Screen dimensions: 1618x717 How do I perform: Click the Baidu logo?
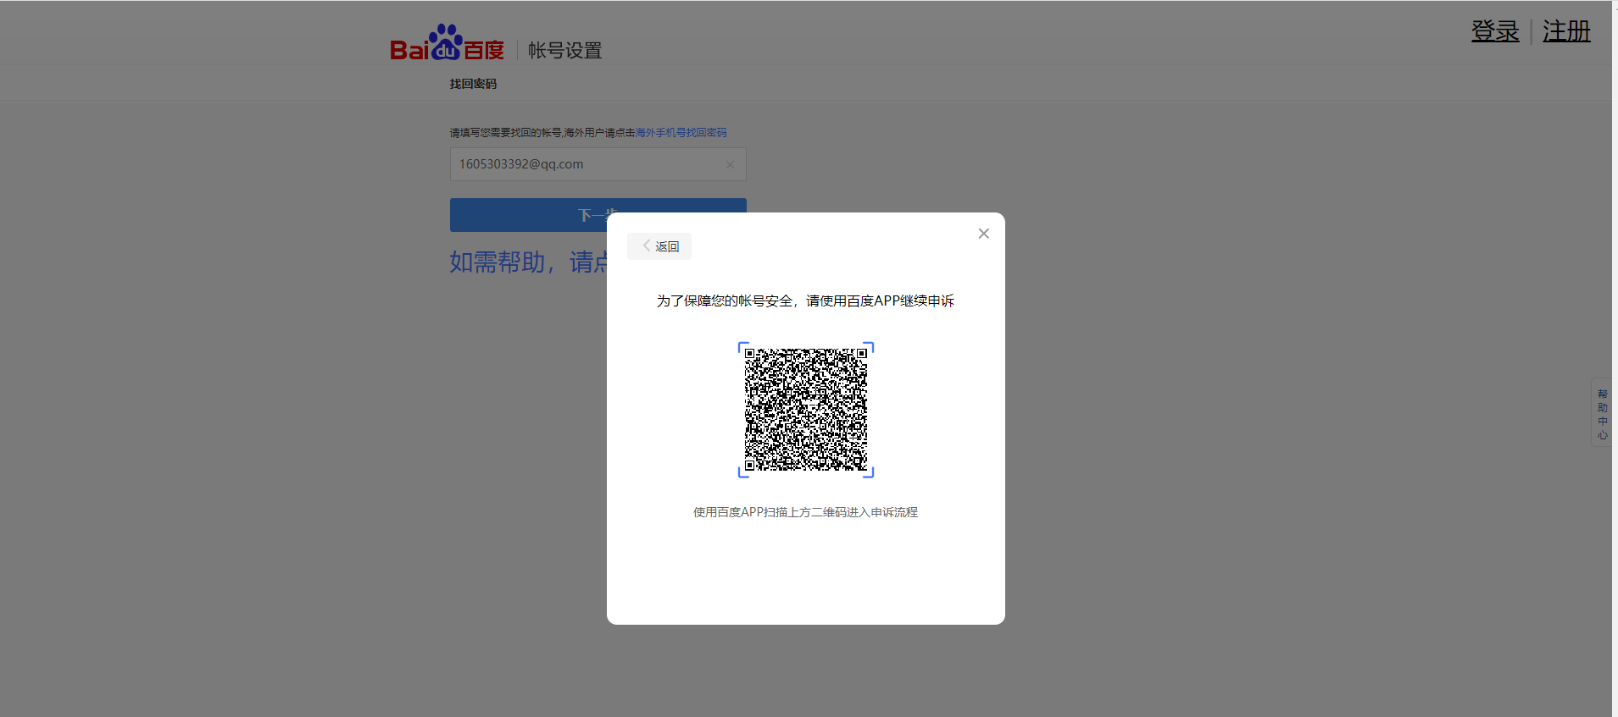(447, 42)
